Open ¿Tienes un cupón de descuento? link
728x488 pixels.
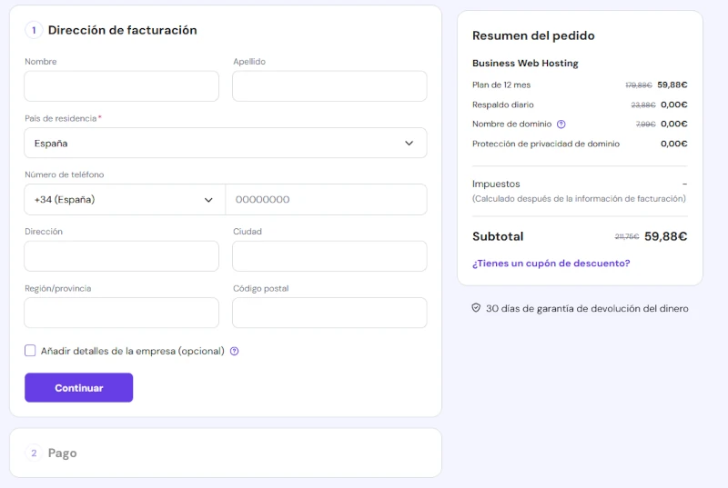[551, 264]
